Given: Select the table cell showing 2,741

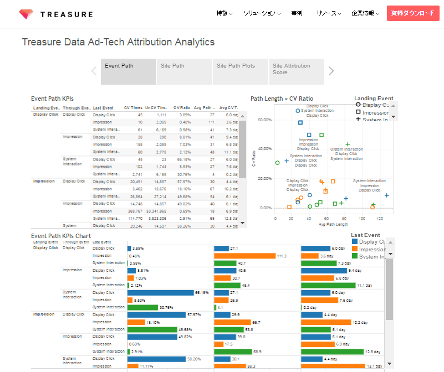Looking at the screenshot, I should click(x=137, y=174).
